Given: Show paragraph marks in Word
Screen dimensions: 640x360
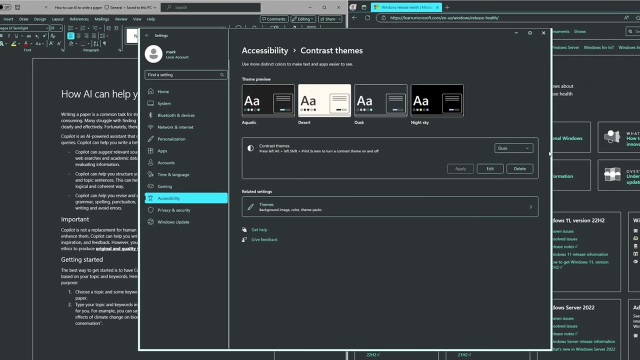Looking at the screenshot, I should [x=104, y=43].
